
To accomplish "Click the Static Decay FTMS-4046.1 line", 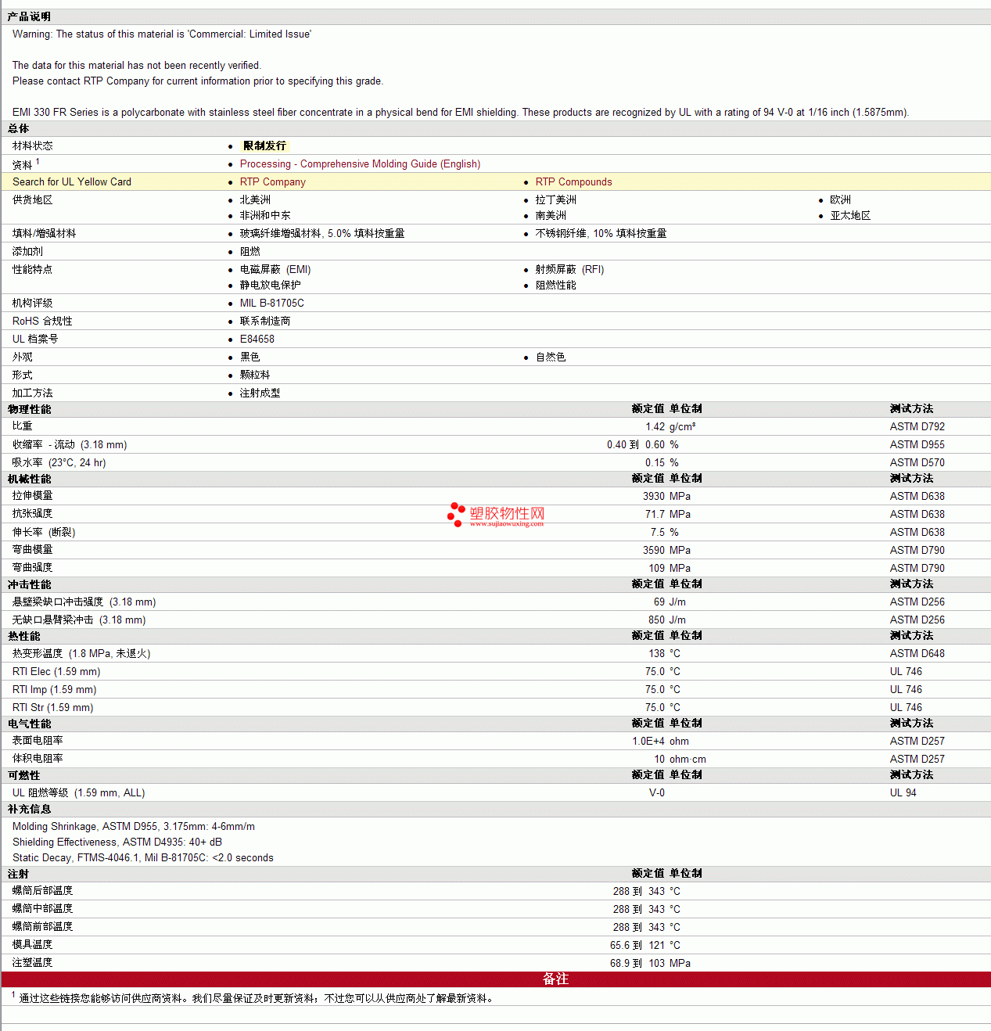I will (143, 857).
